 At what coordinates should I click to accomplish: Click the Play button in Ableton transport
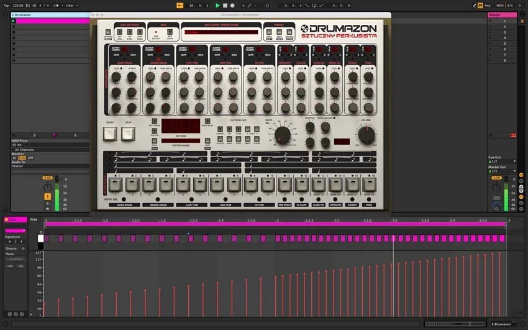pyautogui.click(x=217, y=6)
